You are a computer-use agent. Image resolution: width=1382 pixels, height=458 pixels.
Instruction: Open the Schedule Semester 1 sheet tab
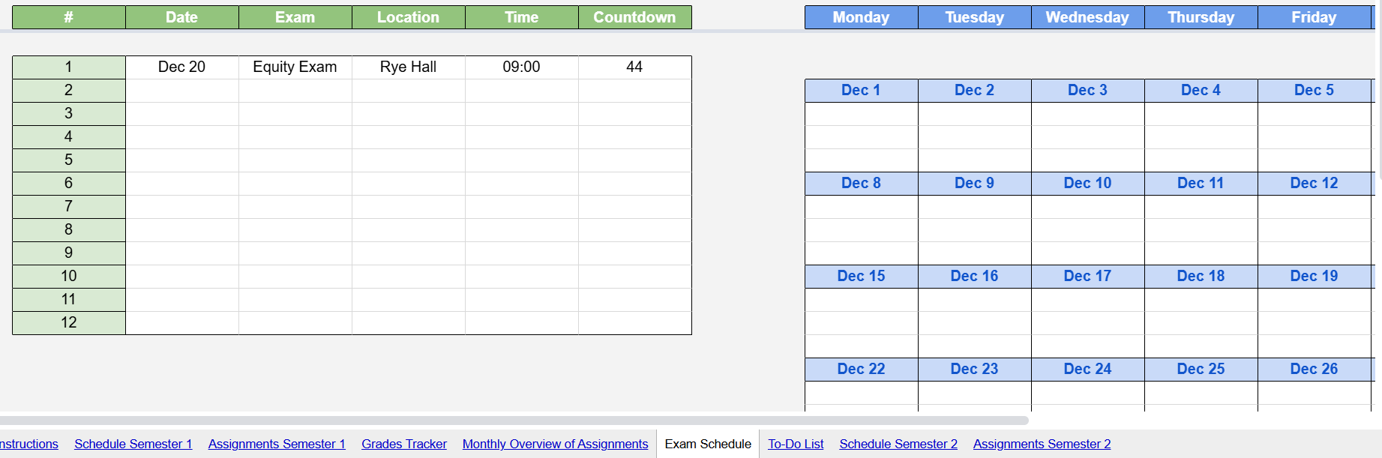[x=133, y=444]
